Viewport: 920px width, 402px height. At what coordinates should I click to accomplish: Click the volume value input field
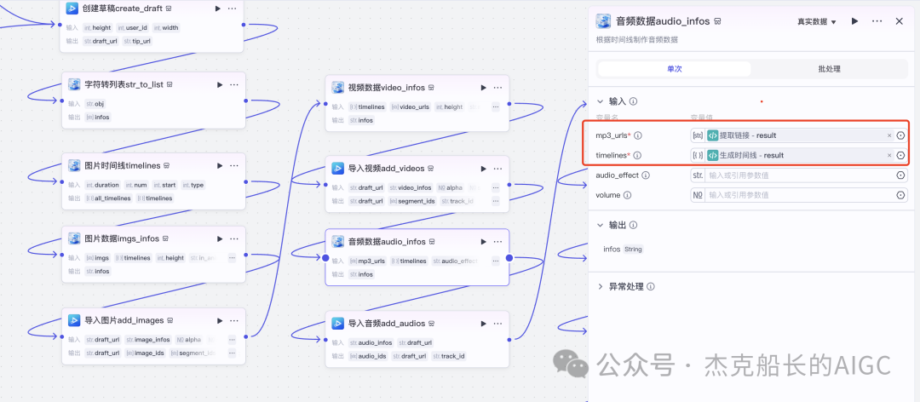[799, 195]
